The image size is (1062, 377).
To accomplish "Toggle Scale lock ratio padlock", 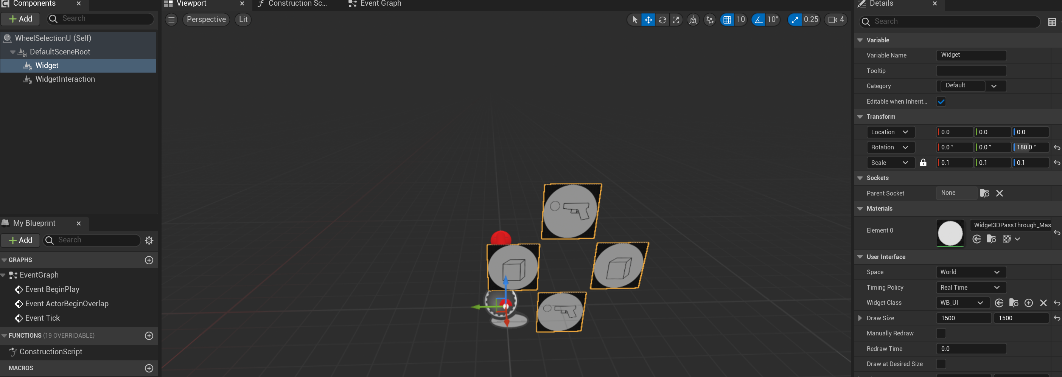I will point(923,163).
